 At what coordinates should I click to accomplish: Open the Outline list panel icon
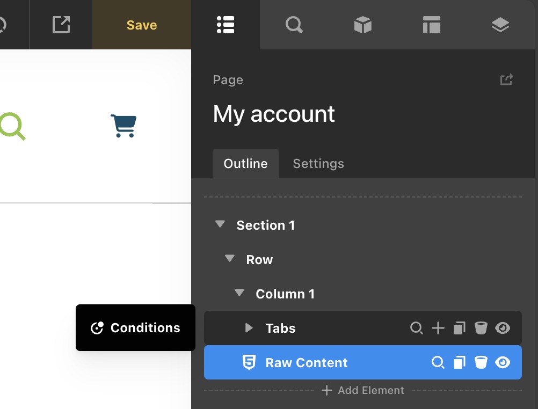pyautogui.click(x=226, y=25)
